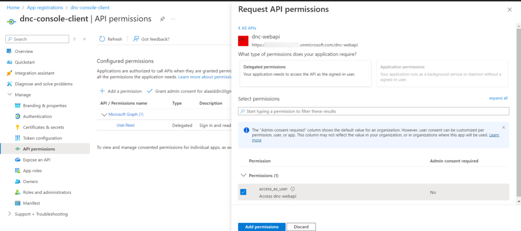The image size is (521, 231).
Task: Click the App roles icon
Action: coord(18,171)
